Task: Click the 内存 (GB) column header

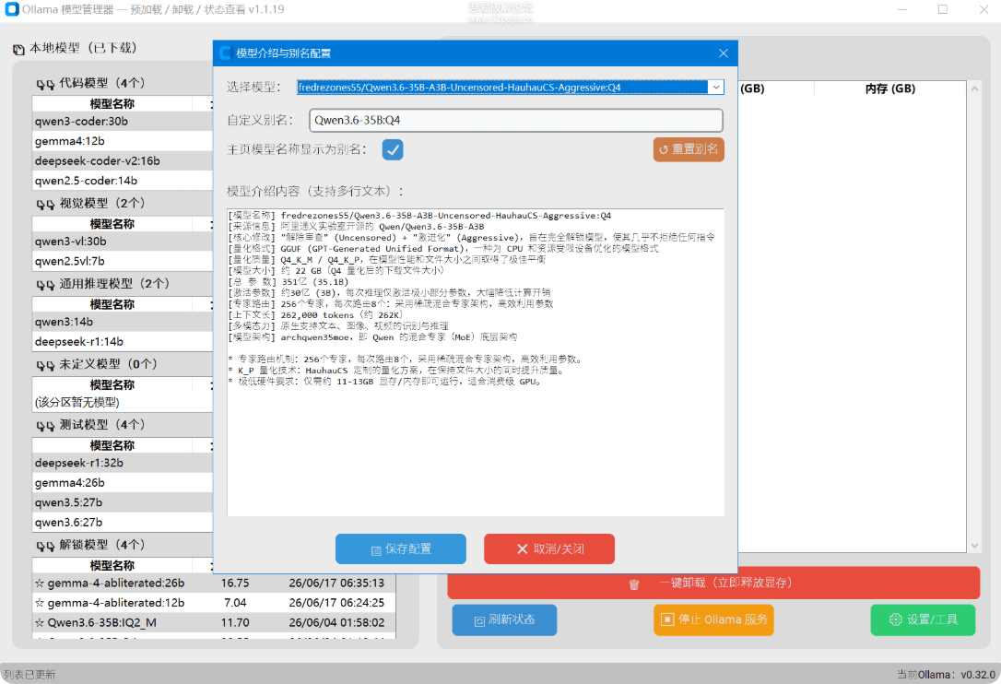Action: 889,88
